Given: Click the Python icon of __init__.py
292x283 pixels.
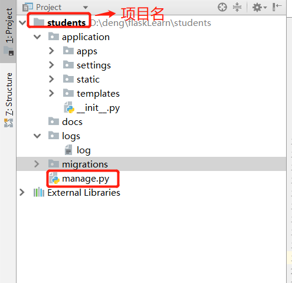Looking at the screenshot, I should 69,107.
